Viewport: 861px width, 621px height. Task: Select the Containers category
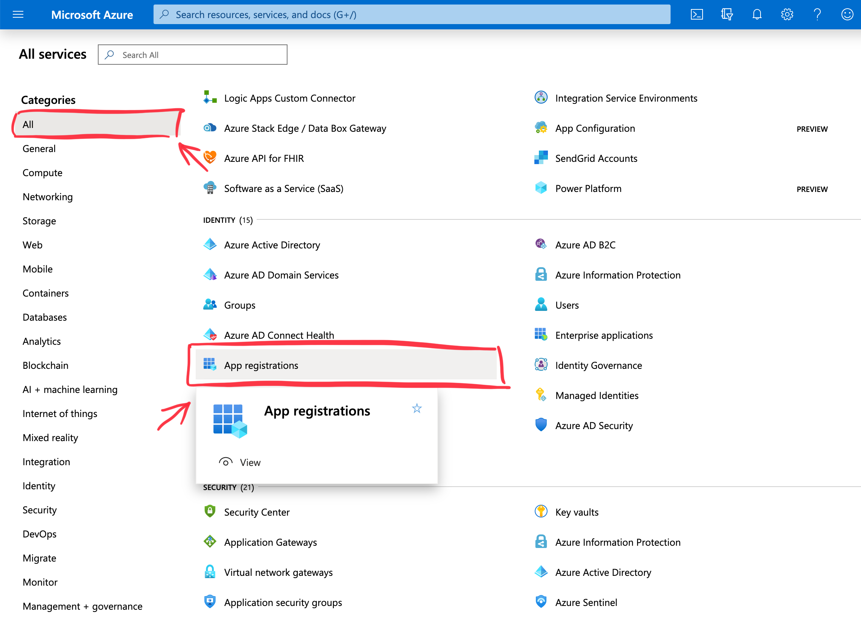[46, 293]
